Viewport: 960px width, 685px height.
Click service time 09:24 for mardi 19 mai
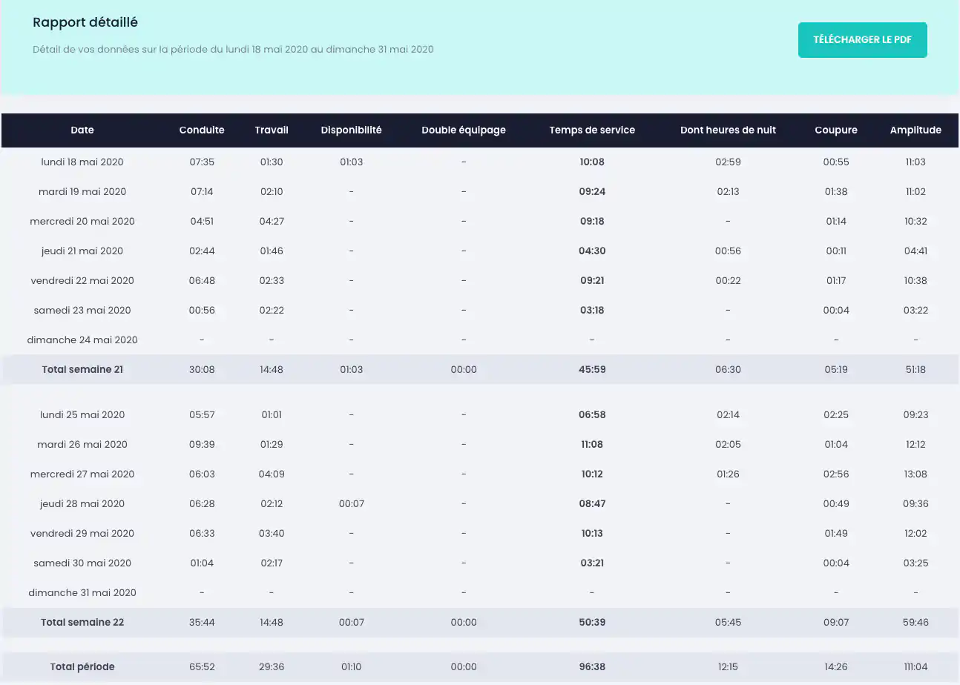592,191
